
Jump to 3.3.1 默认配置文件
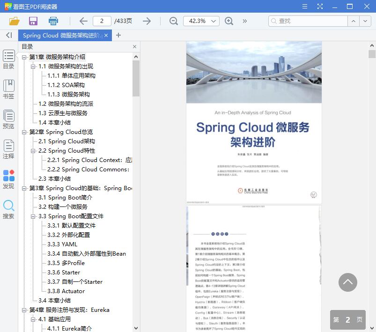click(x=72, y=225)
